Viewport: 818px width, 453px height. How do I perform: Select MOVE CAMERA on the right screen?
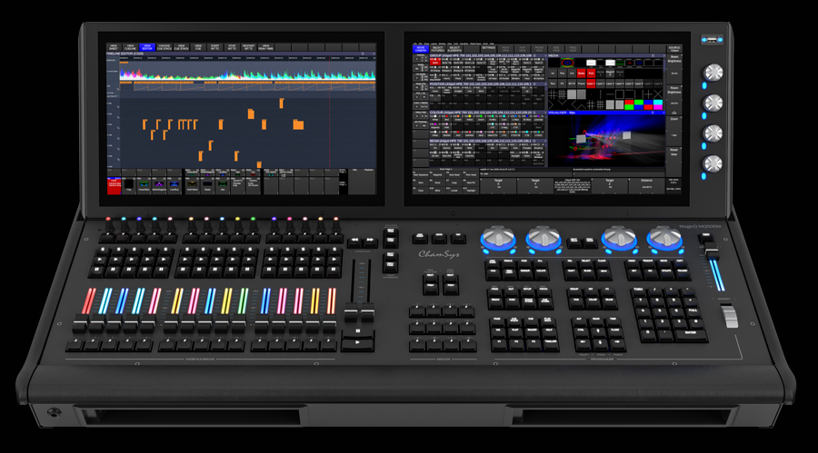tap(421, 49)
